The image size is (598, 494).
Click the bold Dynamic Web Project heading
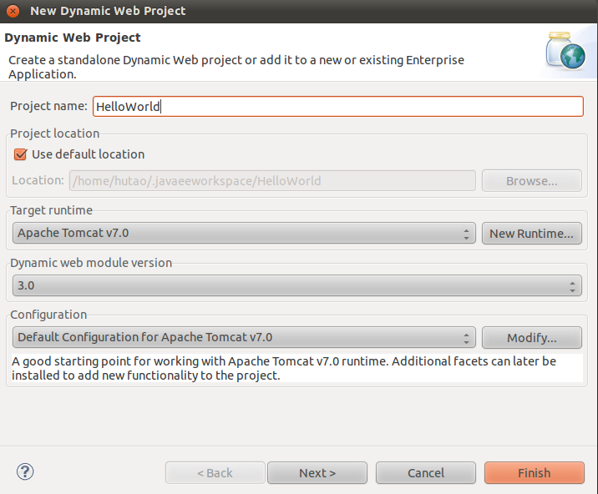pos(73,38)
